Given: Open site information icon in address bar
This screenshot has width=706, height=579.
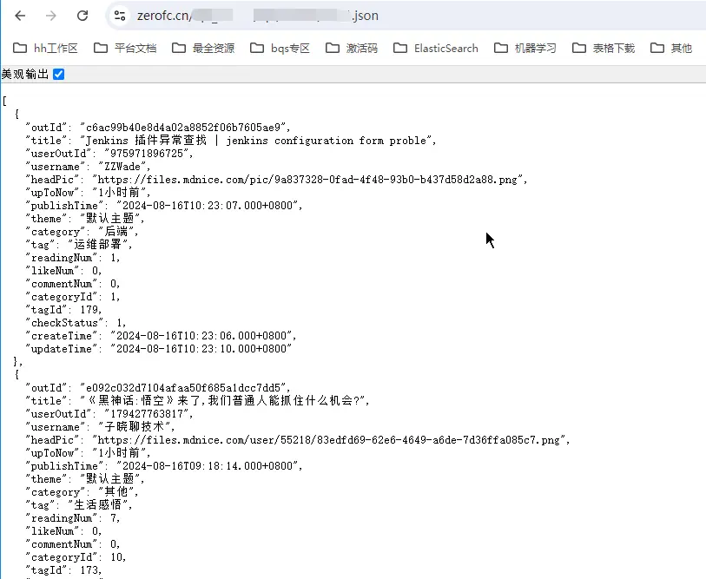Looking at the screenshot, I should pyautogui.click(x=120, y=16).
